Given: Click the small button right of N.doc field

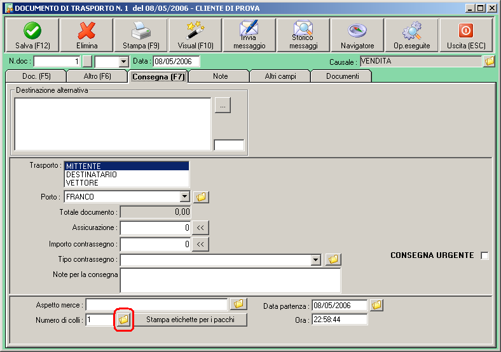Looking at the screenshot, I should (87, 62).
